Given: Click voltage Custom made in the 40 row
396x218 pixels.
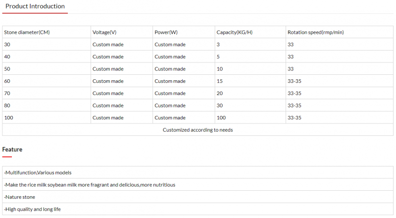Looking at the screenshot, I should tap(108, 56).
